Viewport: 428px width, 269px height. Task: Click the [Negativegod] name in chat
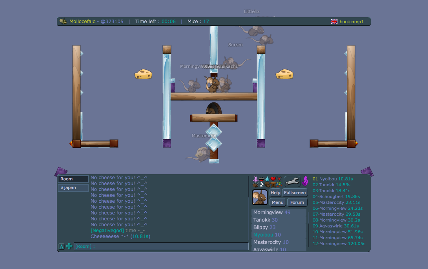pyautogui.click(x=107, y=231)
